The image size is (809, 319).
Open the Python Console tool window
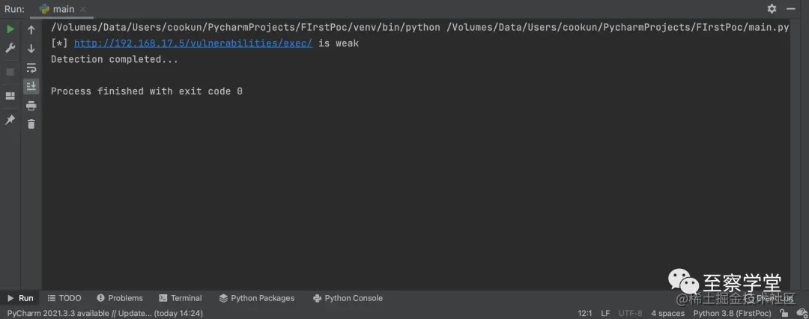pyautogui.click(x=348, y=298)
